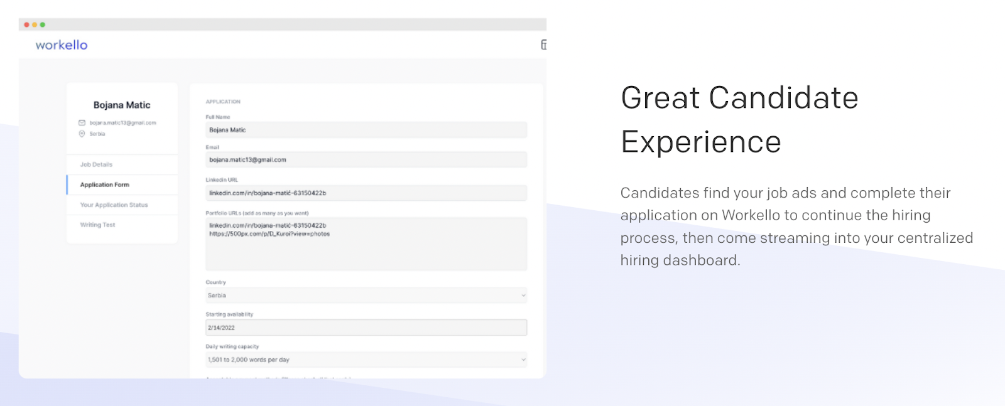Click the bojana.matic13@gmail.com text in the sidebar

[x=122, y=123]
